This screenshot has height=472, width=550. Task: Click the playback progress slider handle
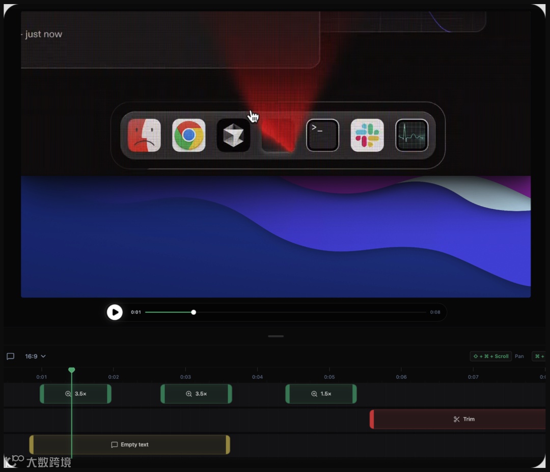pos(194,312)
